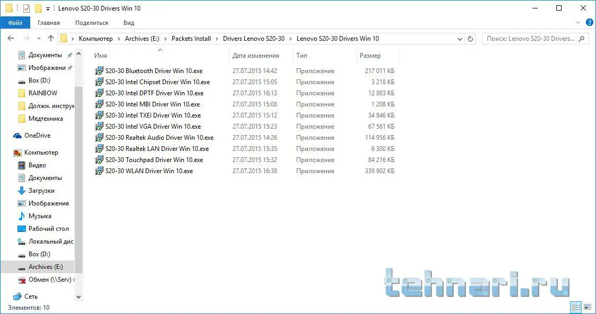Click the Intel VGA Driver file icon
The width and height of the screenshot is (596, 314).
[x=99, y=127]
